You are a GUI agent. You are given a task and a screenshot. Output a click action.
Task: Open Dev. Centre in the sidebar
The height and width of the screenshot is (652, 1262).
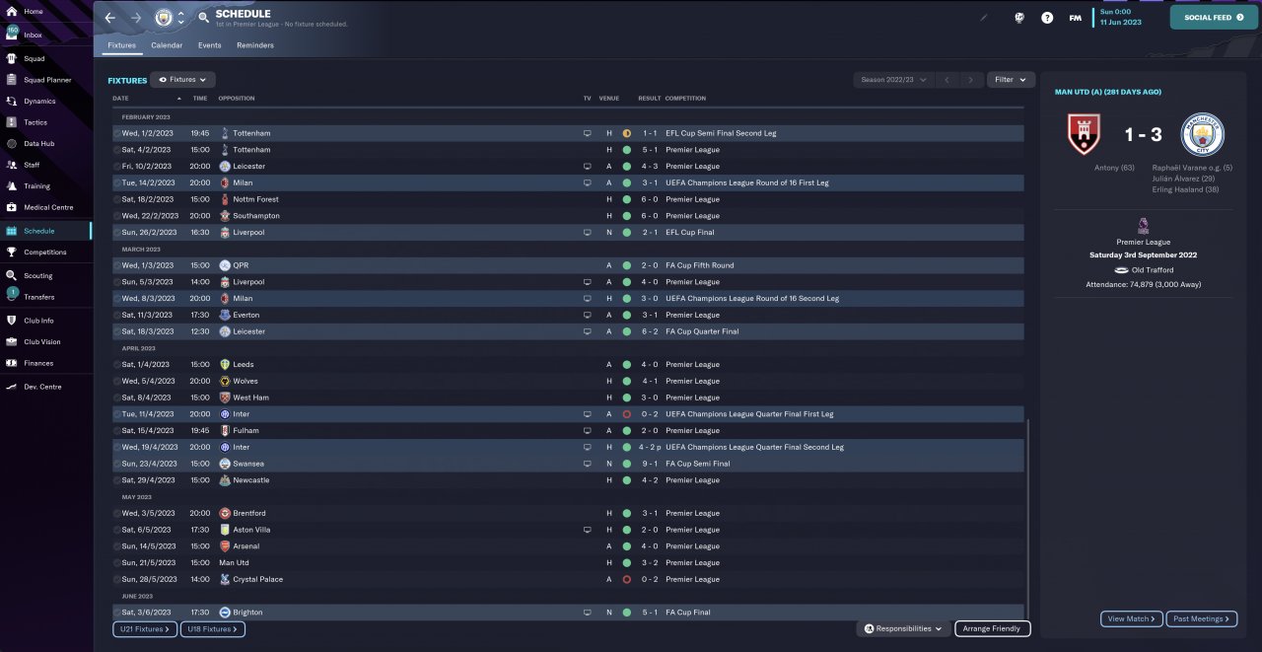coord(45,387)
